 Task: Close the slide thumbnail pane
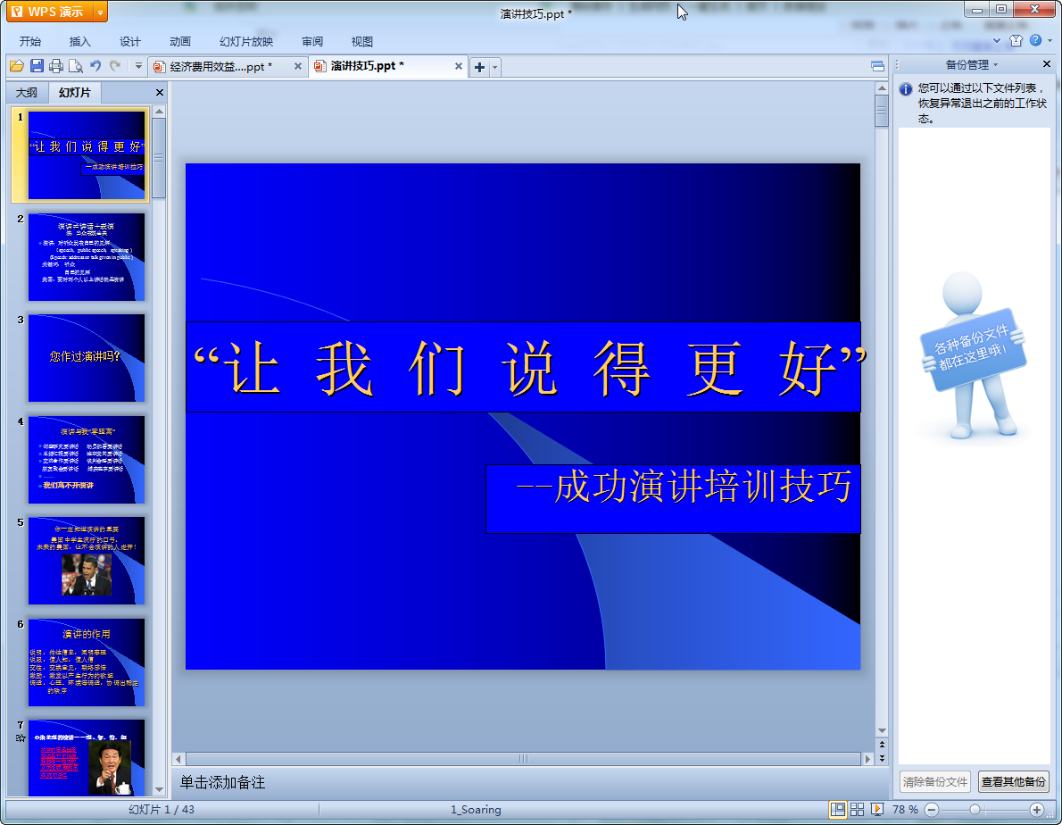(160, 92)
